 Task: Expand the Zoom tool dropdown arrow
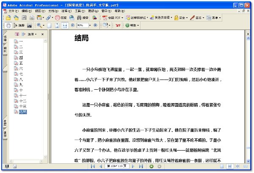(44, 25)
